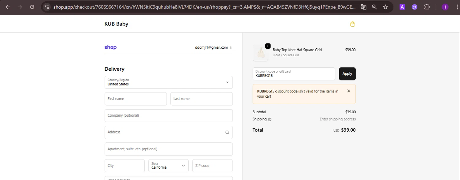Open account options next to email

[231, 47]
